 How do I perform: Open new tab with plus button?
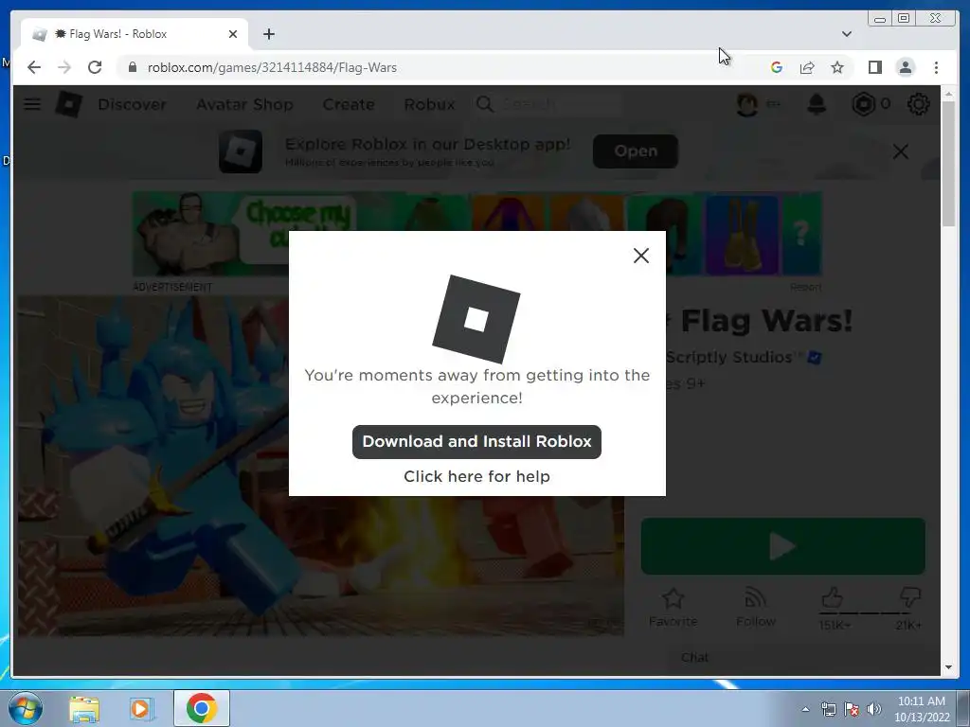click(268, 34)
